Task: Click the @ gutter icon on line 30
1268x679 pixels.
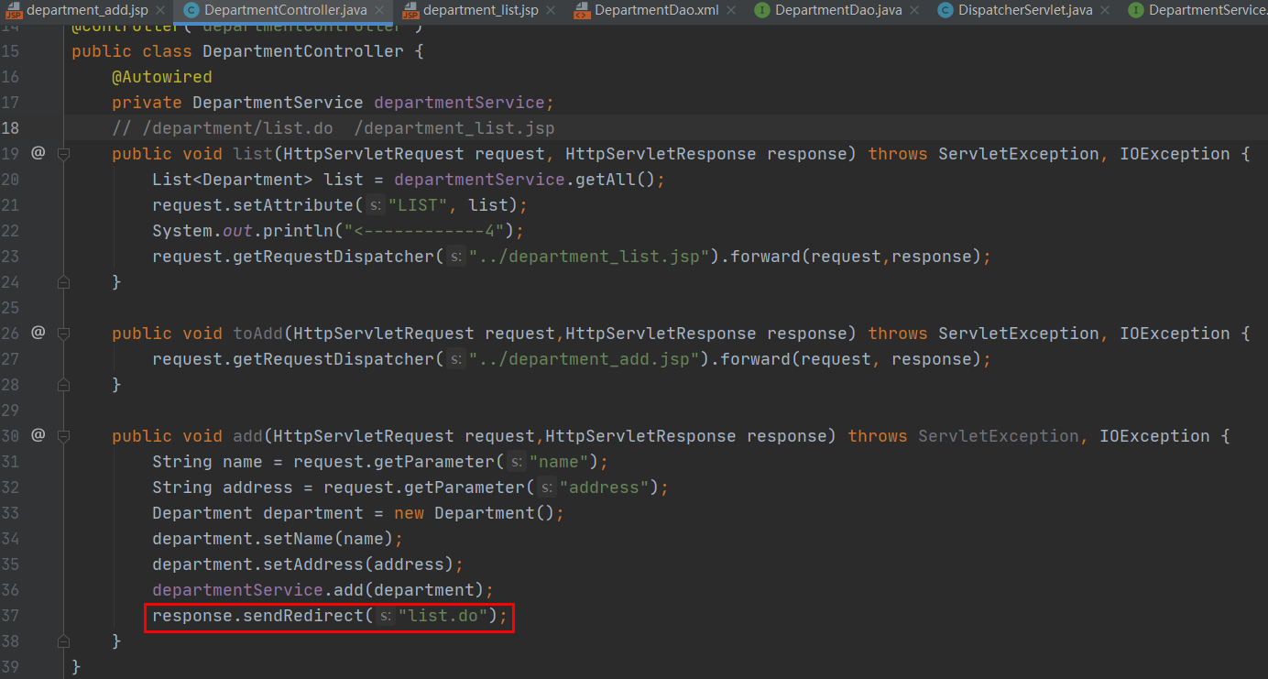Action: pyautogui.click(x=38, y=435)
